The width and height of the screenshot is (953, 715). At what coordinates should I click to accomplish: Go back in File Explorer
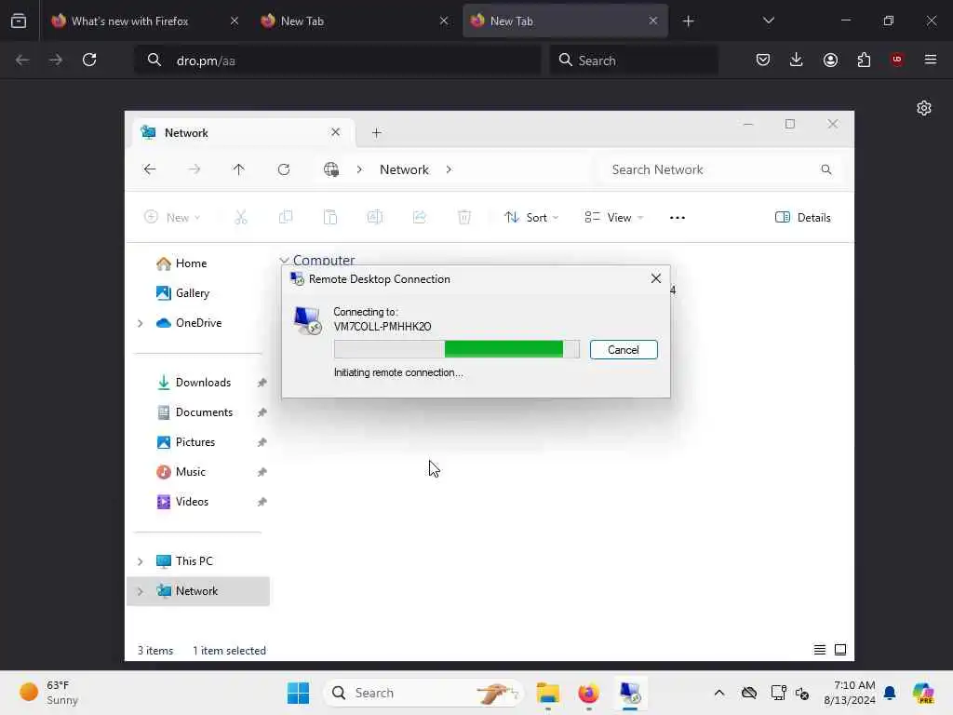150,169
